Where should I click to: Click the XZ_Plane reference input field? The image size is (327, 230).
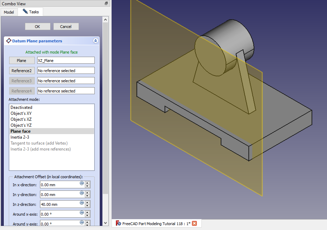click(66, 61)
